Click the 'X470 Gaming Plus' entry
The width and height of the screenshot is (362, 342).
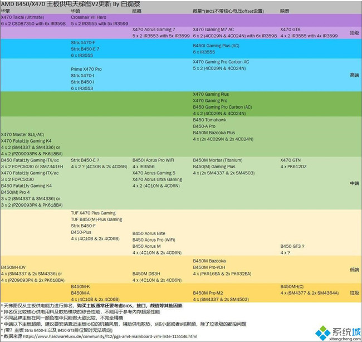pyautogui.click(x=211, y=94)
